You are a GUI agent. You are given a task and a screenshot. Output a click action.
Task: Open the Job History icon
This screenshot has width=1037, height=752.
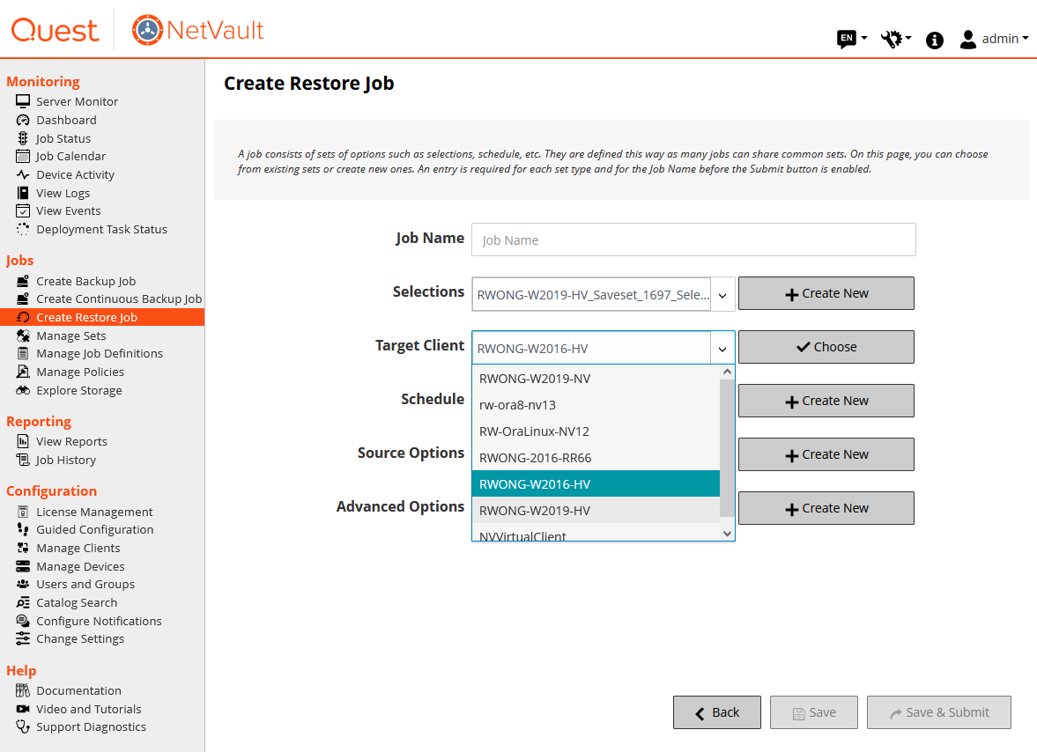pos(23,460)
